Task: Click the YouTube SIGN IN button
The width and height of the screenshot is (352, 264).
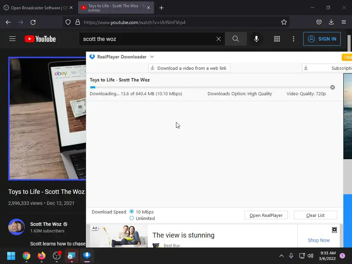Action: [322, 39]
